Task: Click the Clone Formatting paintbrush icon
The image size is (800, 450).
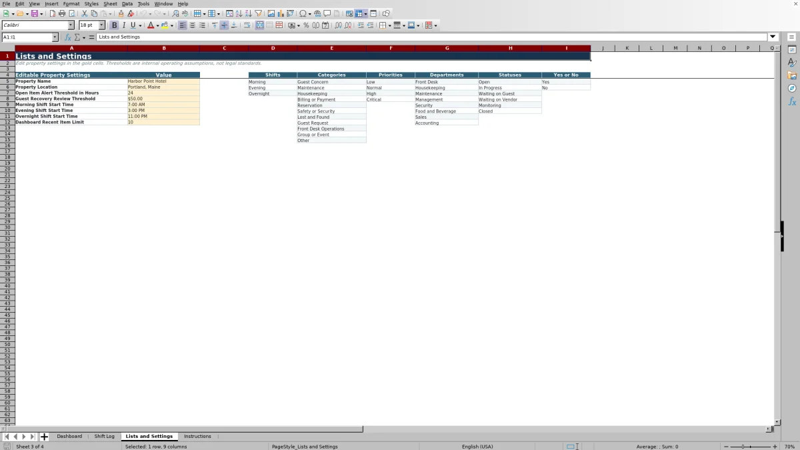Action: click(x=121, y=13)
